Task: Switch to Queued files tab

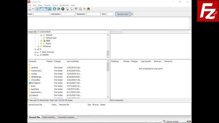Action: click(35, 117)
